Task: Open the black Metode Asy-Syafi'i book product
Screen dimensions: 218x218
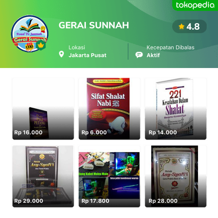Action: (43, 177)
